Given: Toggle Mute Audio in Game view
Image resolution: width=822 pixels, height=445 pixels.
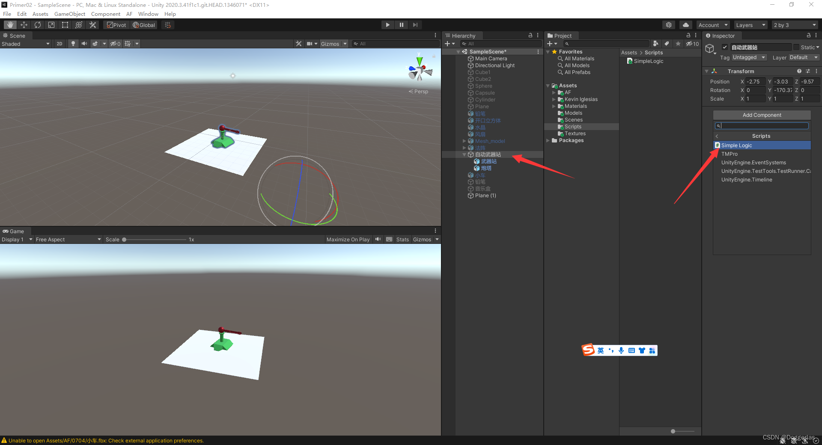Looking at the screenshot, I should pyautogui.click(x=378, y=240).
